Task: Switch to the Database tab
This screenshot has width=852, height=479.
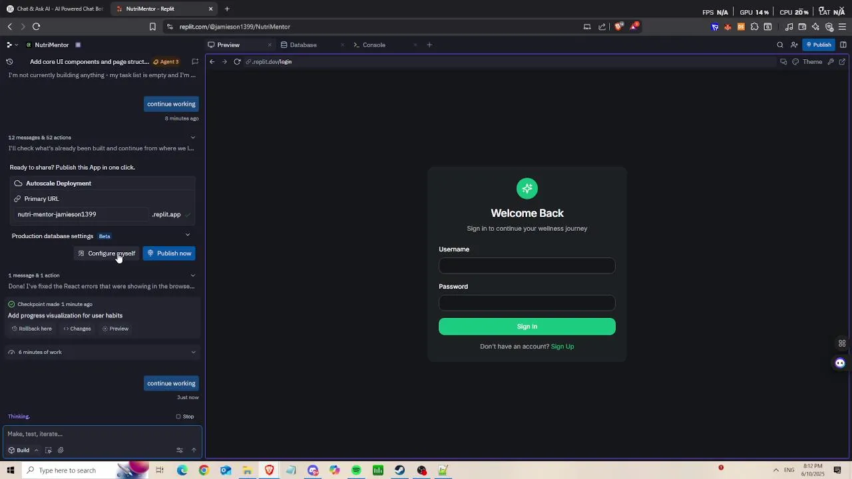Action: tap(304, 45)
